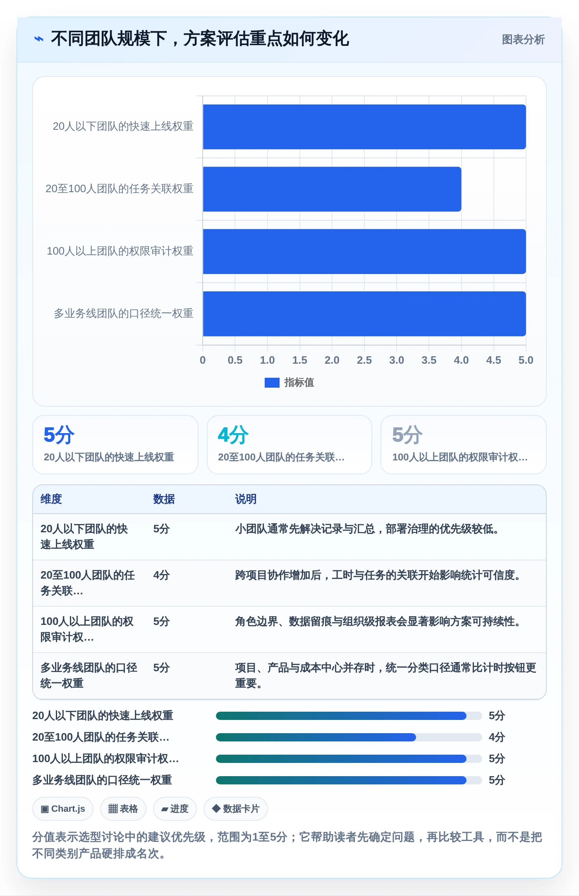Select the 100人以上团队的权限审计权重 chart bar
Screen dimensions: 579x896
pos(364,252)
